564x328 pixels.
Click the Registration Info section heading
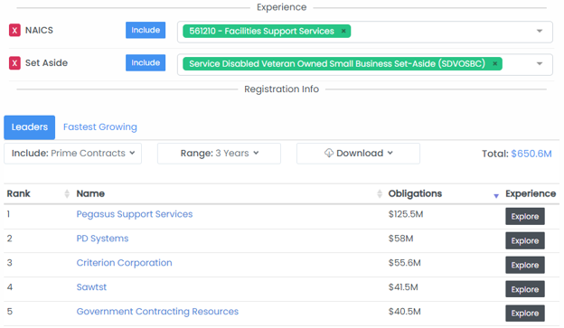282,89
